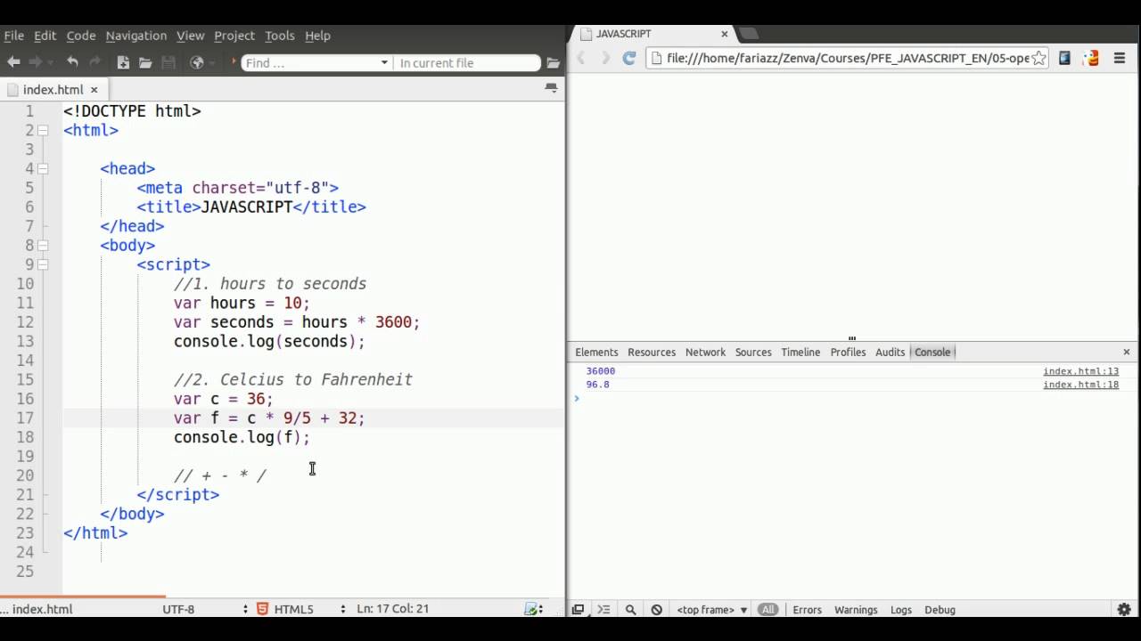This screenshot has height=641, width=1141.
Task: Clear console with the circle-slash icon
Action: click(x=657, y=610)
